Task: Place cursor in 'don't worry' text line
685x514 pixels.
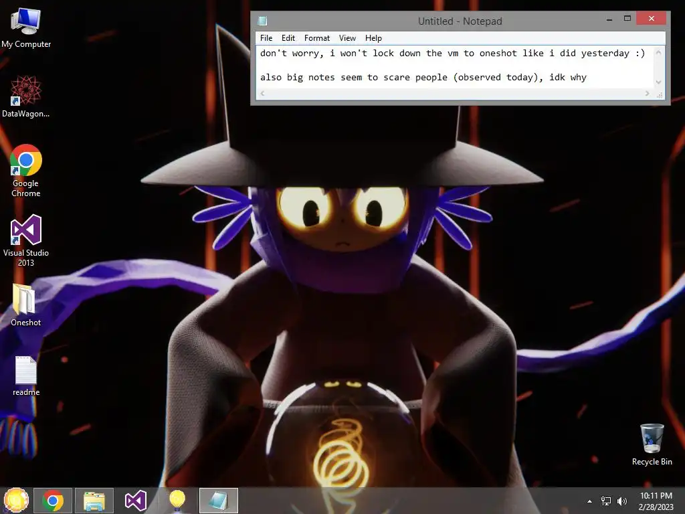Action: pos(452,54)
